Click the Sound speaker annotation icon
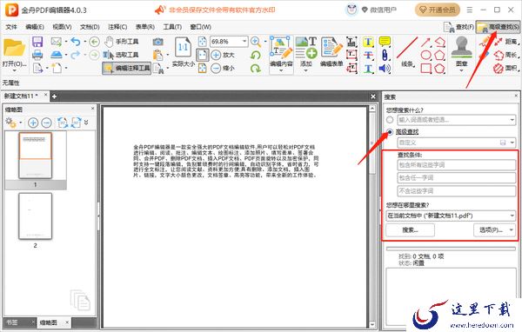The height and width of the screenshot is (332, 522). [x=385, y=69]
